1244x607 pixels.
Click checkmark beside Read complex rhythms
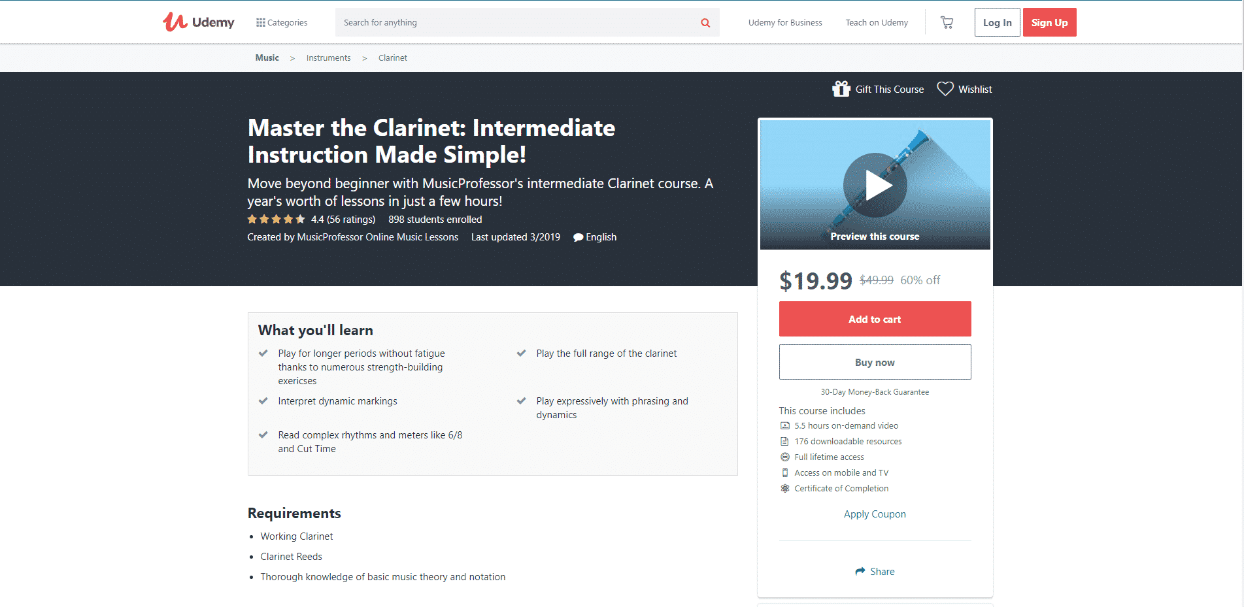263,435
